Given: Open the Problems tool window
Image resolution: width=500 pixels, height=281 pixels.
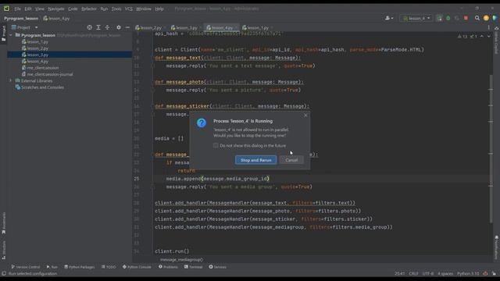Looking at the screenshot, I should tap(168, 267).
